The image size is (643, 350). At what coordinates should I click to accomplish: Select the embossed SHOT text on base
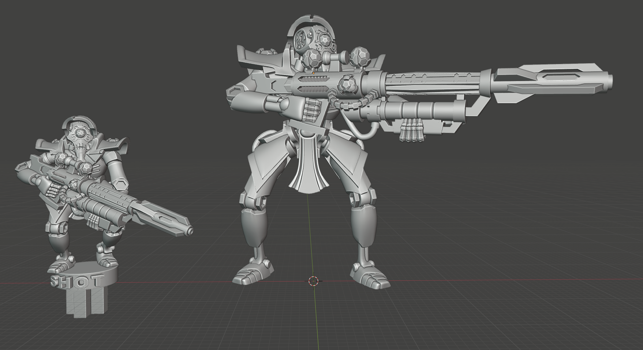75,282
